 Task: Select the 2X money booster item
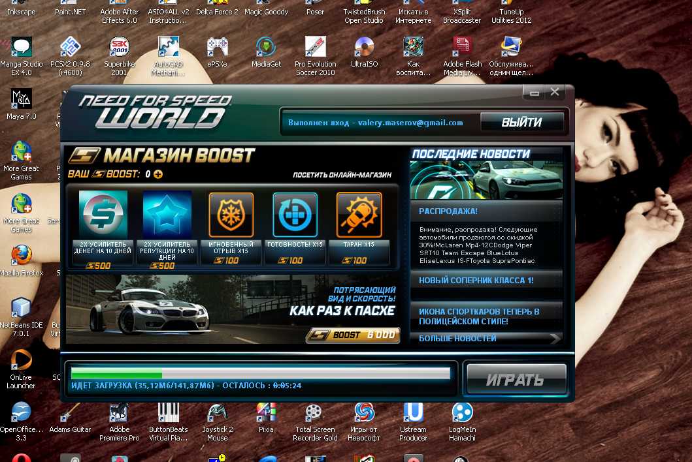coord(103,229)
